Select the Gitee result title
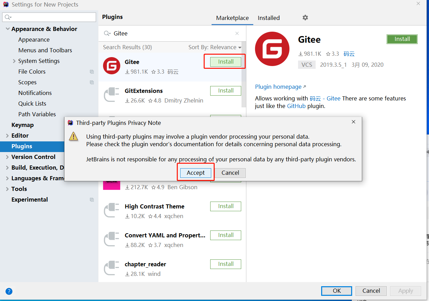Viewport: 429px width, 301px height. click(132, 62)
